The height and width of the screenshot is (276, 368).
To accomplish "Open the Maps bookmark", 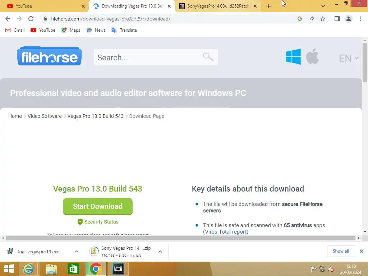I will point(71,30).
